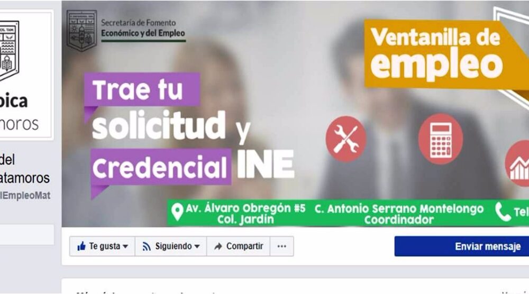The height and width of the screenshot is (294, 529).
Task: Share the page using Compartir button
Action: pyautogui.click(x=239, y=246)
